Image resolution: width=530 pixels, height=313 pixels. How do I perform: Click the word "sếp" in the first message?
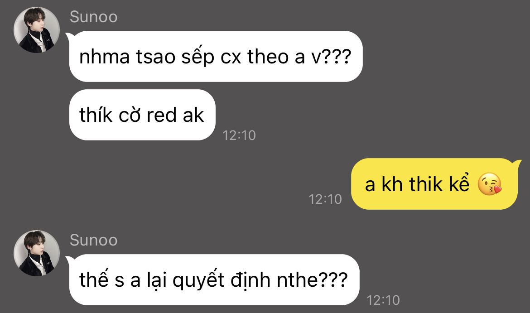click(x=198, y=57)
